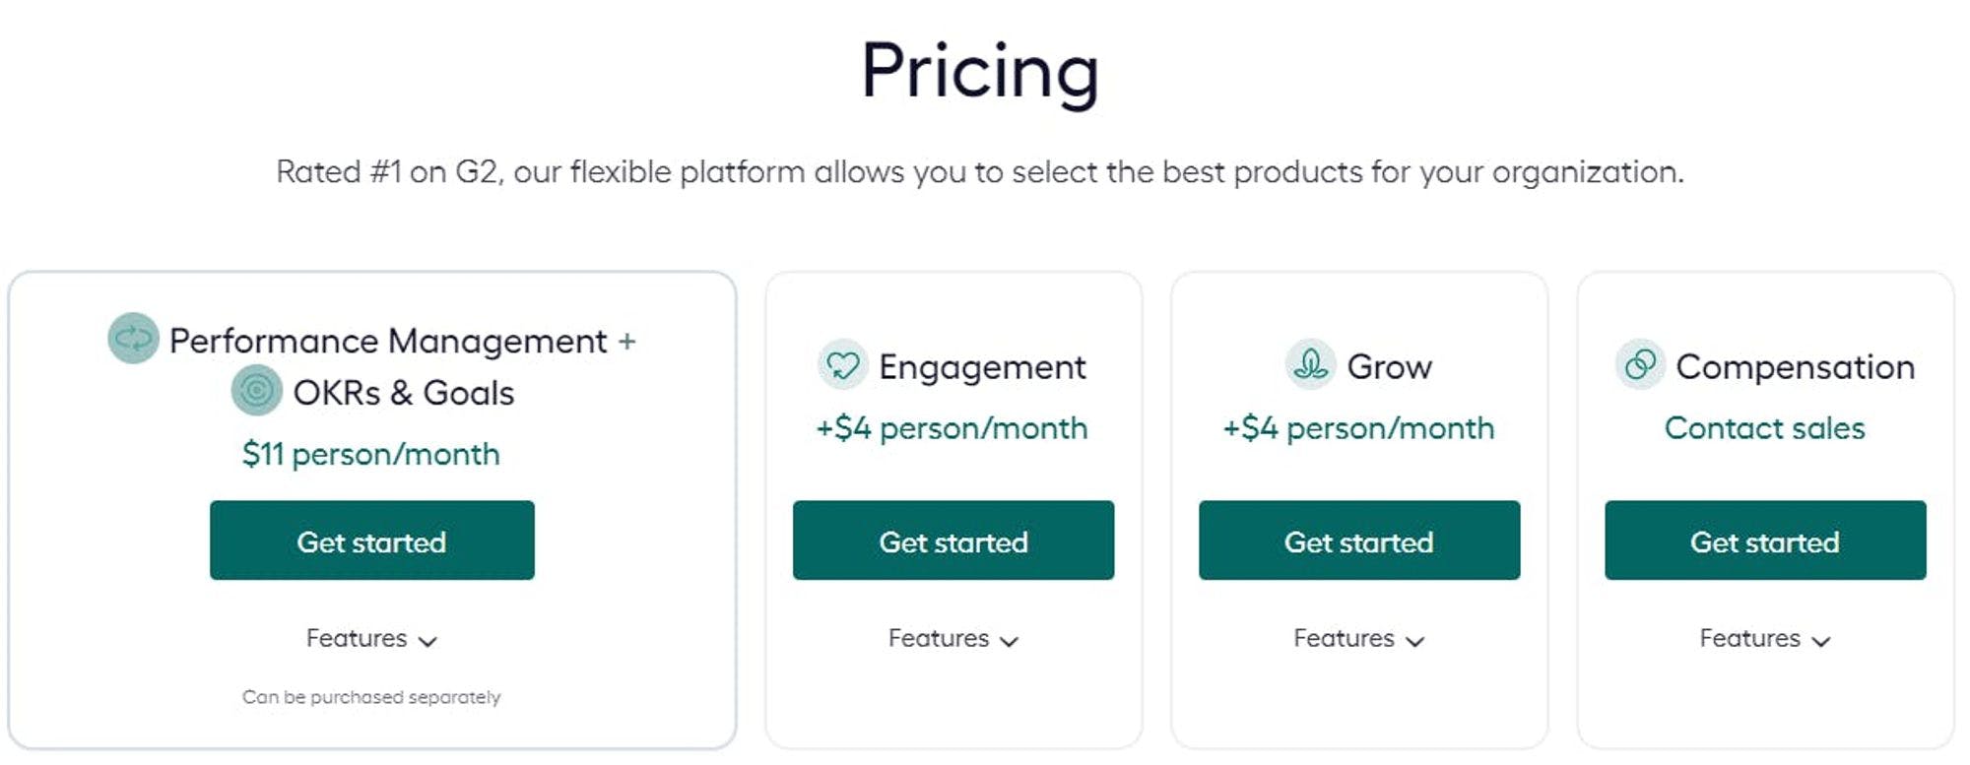Screen dimensions: 1970x765
Task: Expand Features under Performance Management plan
Action: pos(371,639)
